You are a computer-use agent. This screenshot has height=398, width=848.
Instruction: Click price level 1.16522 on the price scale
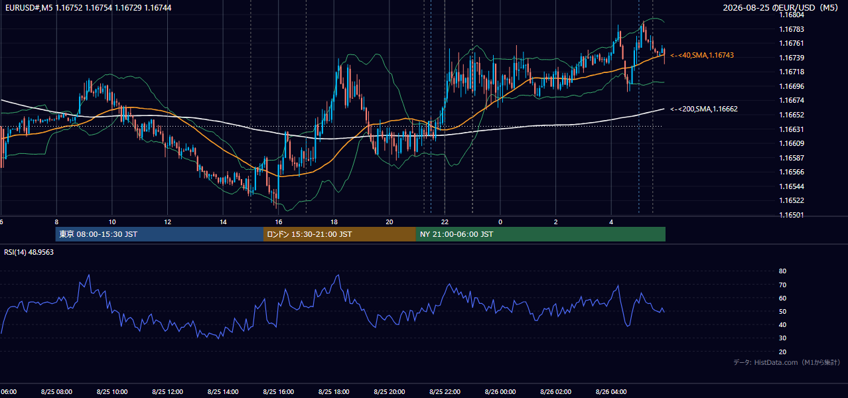point(791,200)
